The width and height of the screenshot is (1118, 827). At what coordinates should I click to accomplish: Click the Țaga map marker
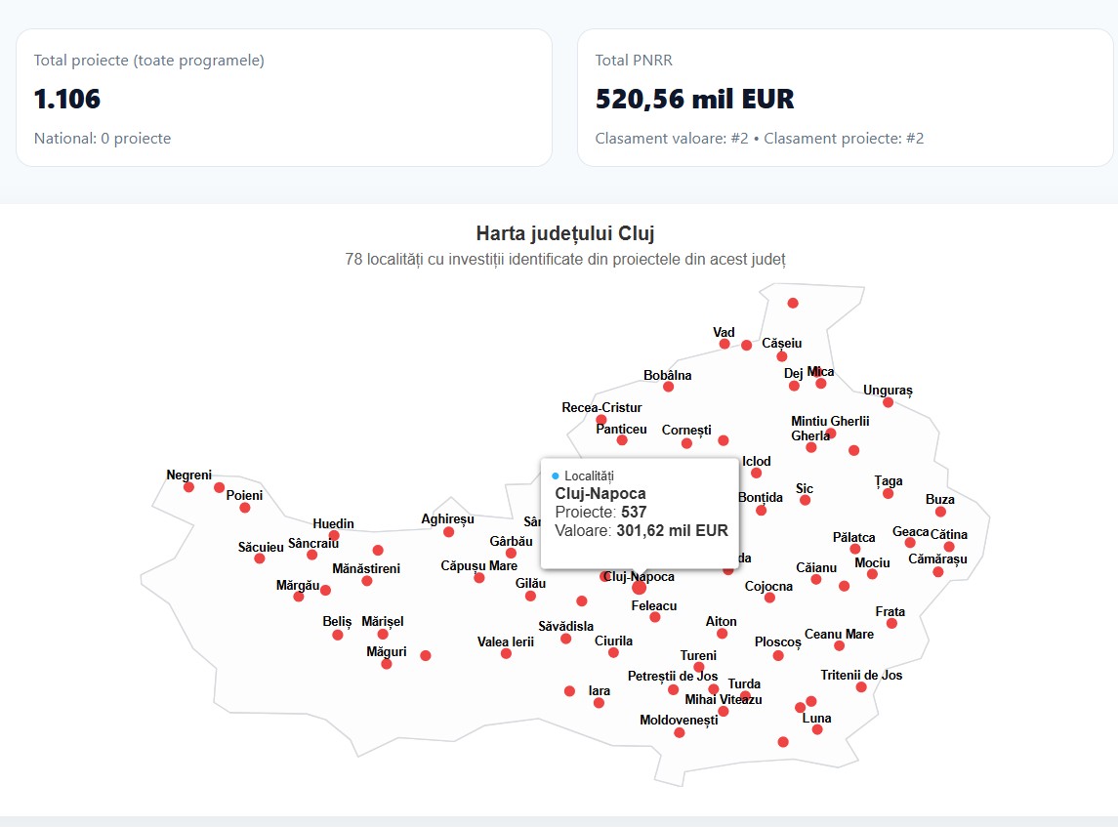pos(887,493)
